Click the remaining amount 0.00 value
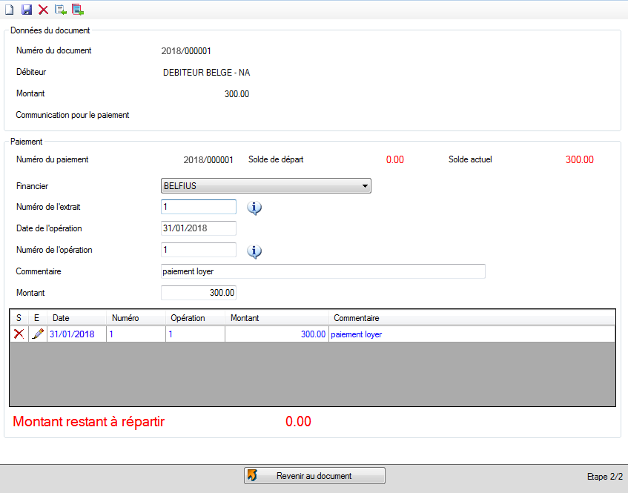This screenshot has width=628, height=493. 298,421
